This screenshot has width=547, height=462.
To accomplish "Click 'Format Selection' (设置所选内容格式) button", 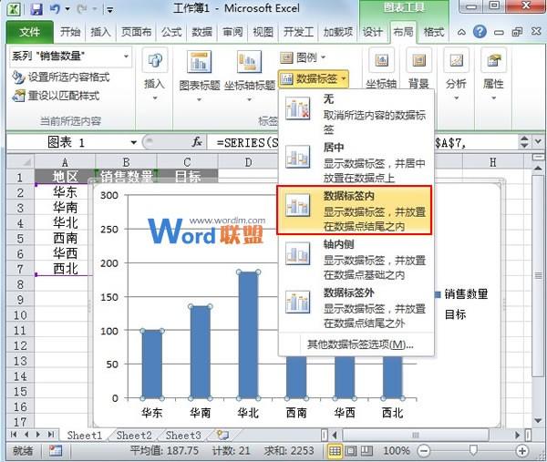I will pos(62,77).
